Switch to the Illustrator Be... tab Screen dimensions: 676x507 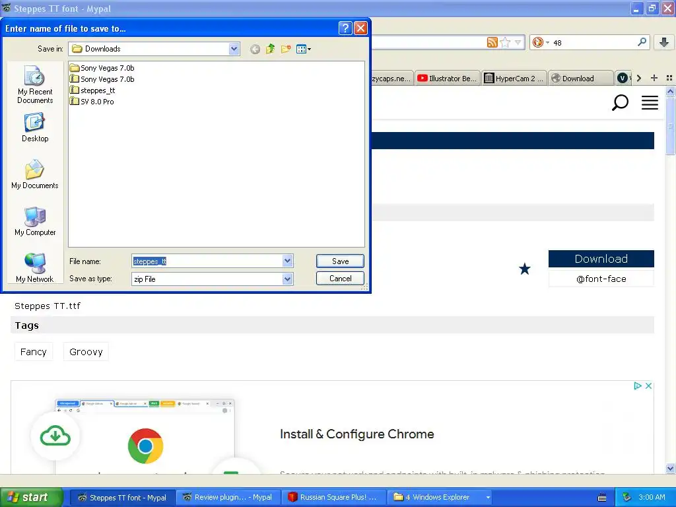[x=448, y=79]
